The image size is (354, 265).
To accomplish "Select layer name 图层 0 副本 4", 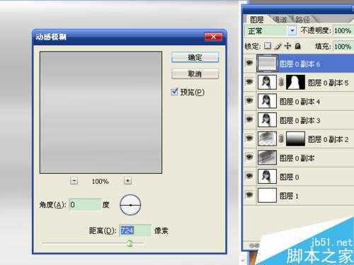I will [299, 102].
